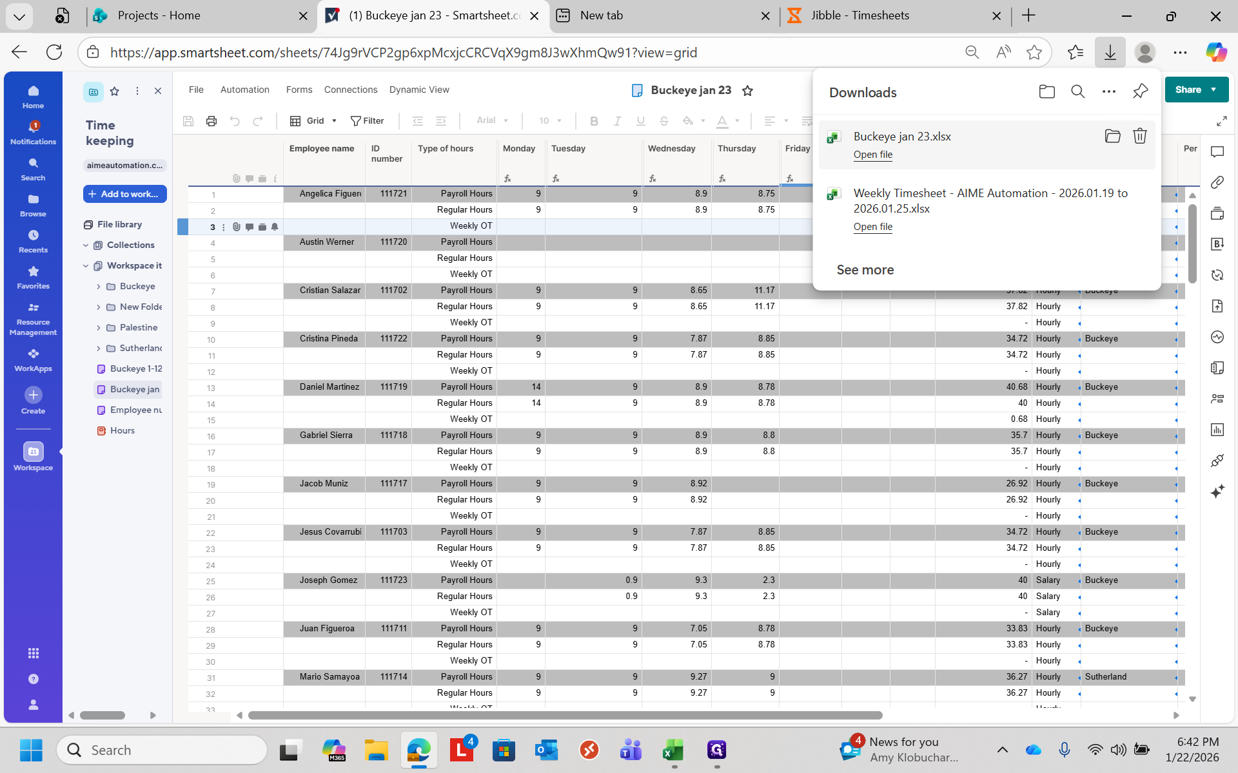
Task: Toggle favorite star in workspace panel header
Action: point(115,91)
